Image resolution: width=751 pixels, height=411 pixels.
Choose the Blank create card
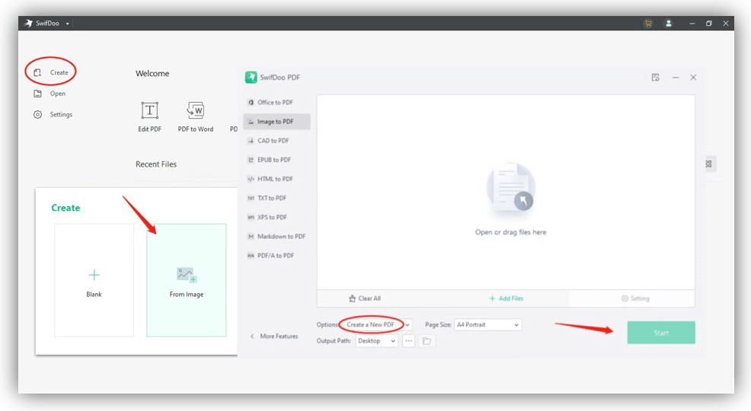coord(94,280)
